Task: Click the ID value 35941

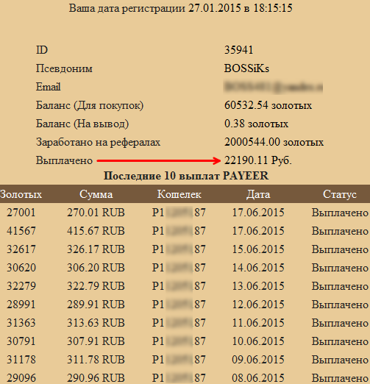Action: click(238, 50)
